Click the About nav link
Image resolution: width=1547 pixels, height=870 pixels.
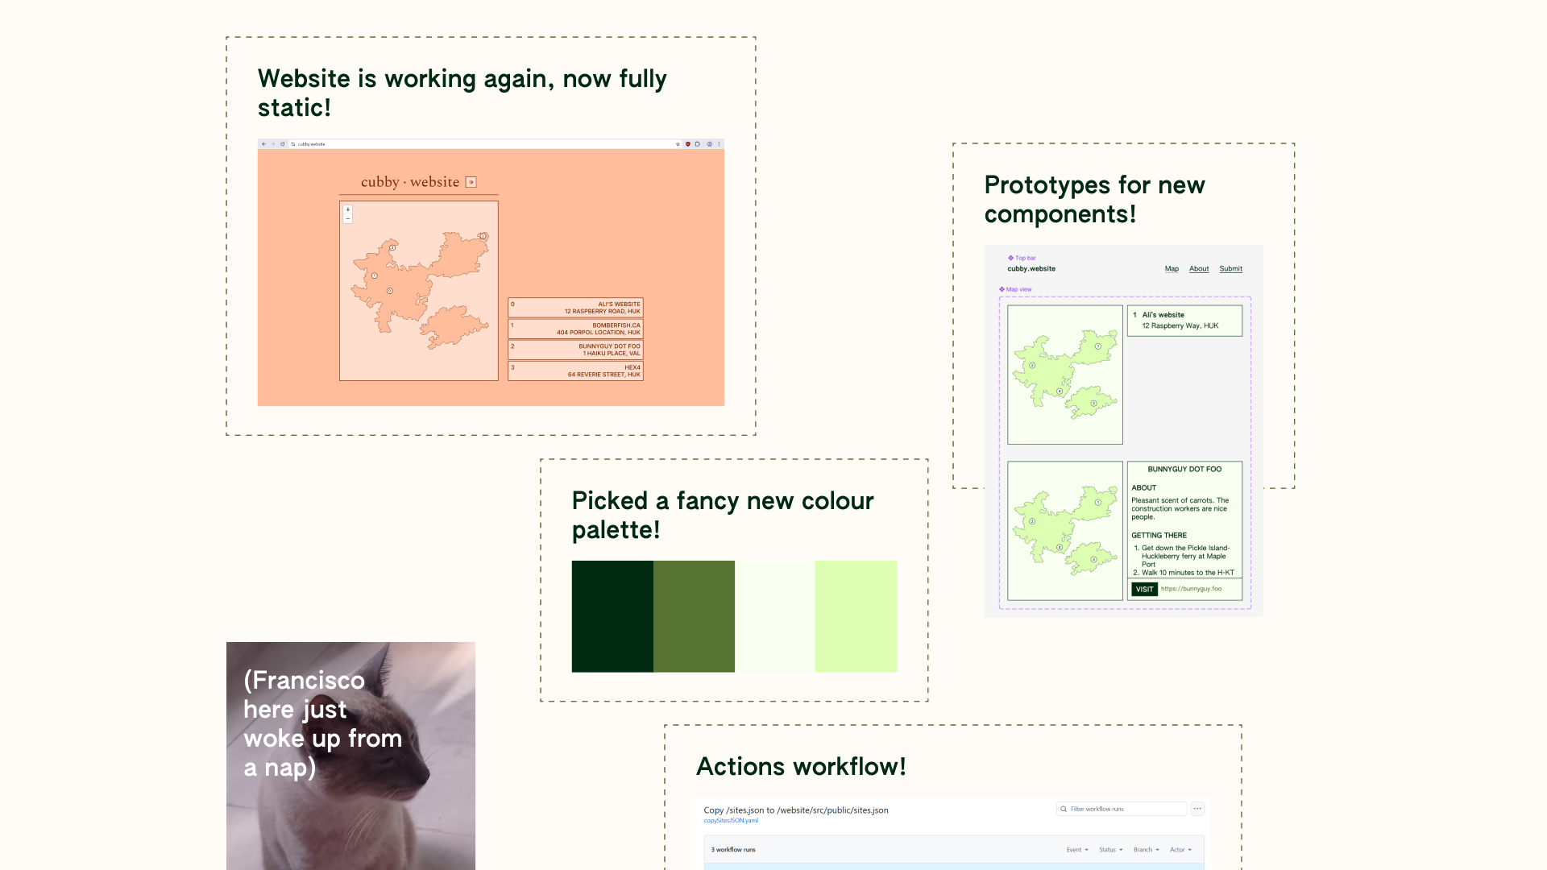point(1199,269)
